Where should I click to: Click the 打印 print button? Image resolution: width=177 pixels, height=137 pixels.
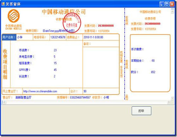coord(141,111)
